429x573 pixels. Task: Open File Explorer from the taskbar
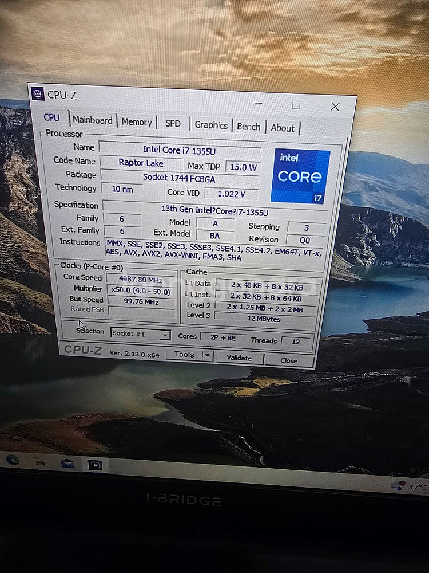tap(40, 462)
